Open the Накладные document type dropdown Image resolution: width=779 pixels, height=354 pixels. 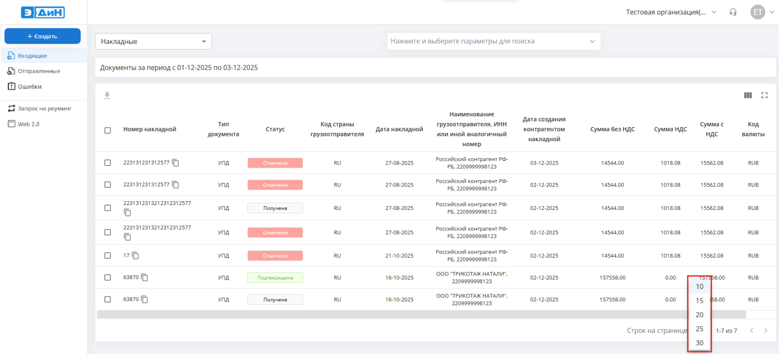[x=153, y=41]
